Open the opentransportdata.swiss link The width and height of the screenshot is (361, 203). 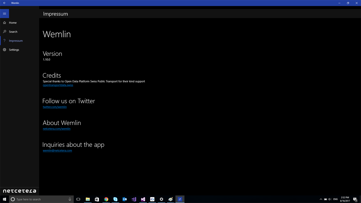click(x=58, y=85)
